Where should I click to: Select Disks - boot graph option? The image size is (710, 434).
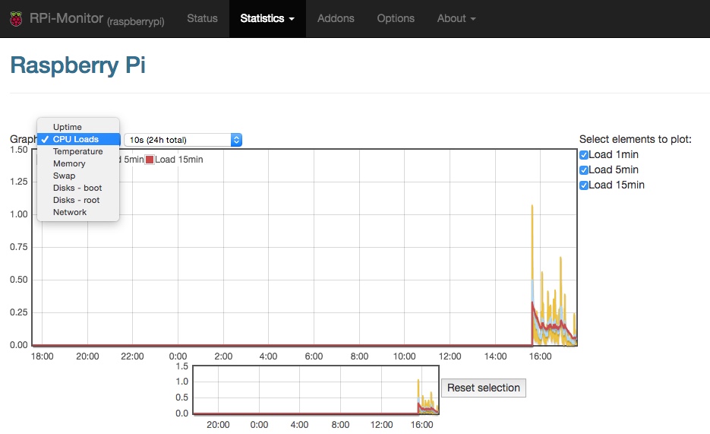point(77,188)
